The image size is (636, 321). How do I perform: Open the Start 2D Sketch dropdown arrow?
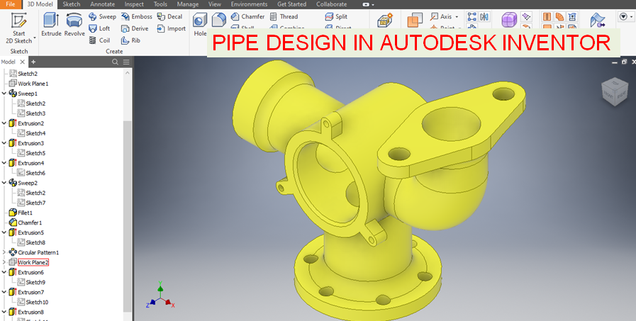(x=35, y=38)
